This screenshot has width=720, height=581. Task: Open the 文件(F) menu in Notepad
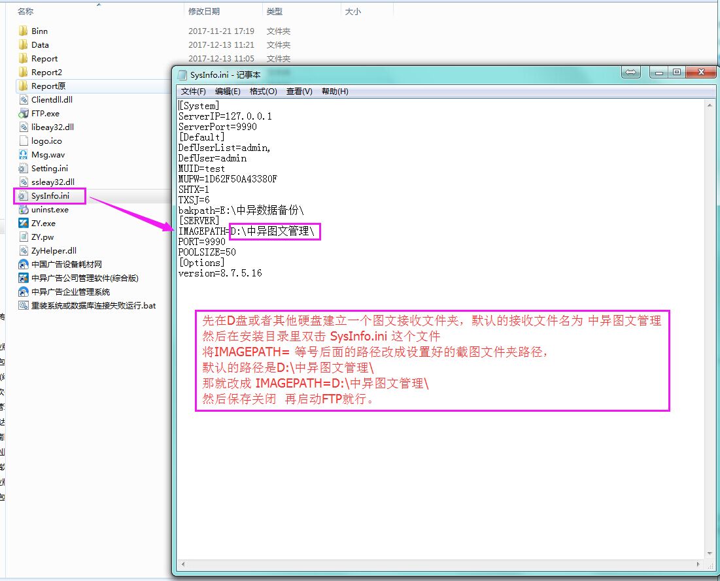pyautogui.click(x=194, y=91)
